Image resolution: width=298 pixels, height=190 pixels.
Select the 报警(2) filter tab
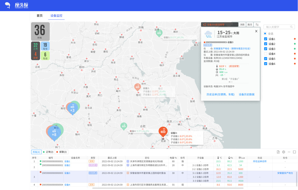(x=62, y=152)
